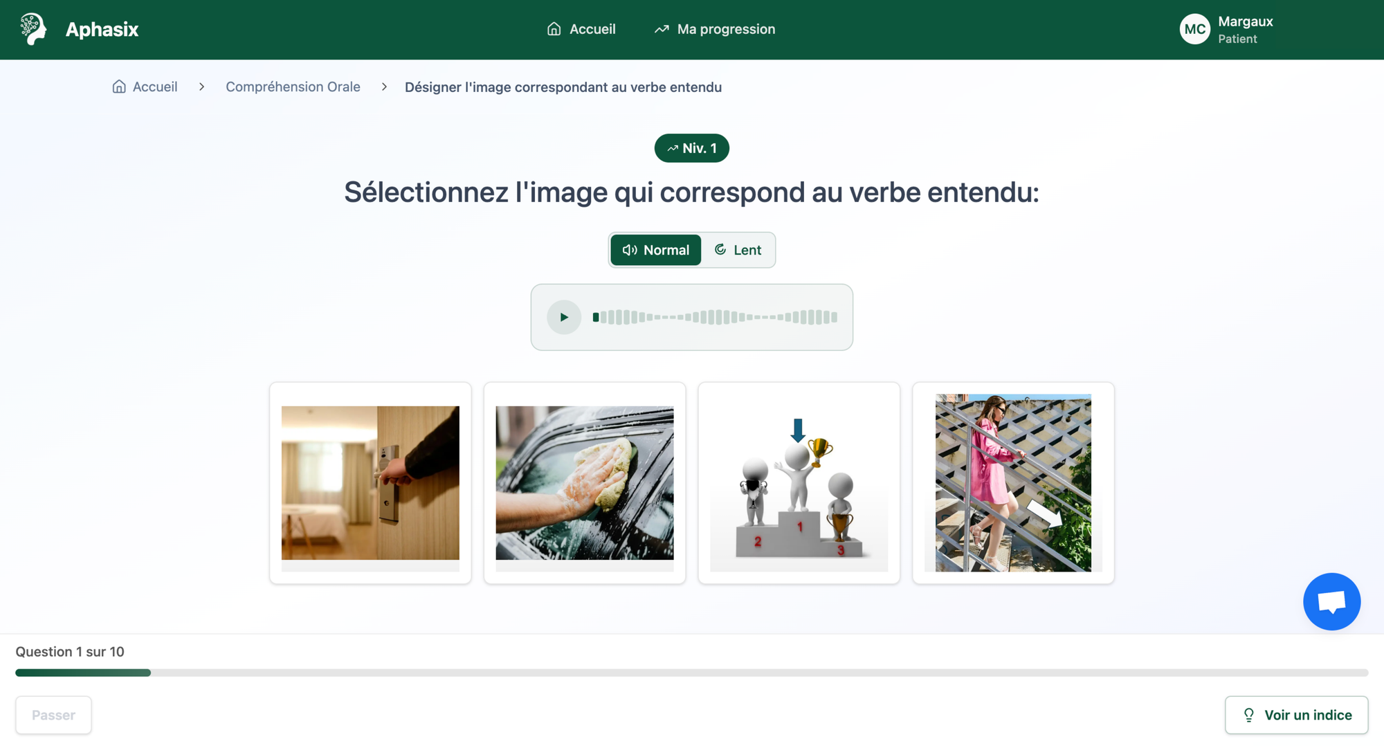1384x746 pixels.
Task: Open Ma progression in top navigation
Action: [x=715, y=29]
